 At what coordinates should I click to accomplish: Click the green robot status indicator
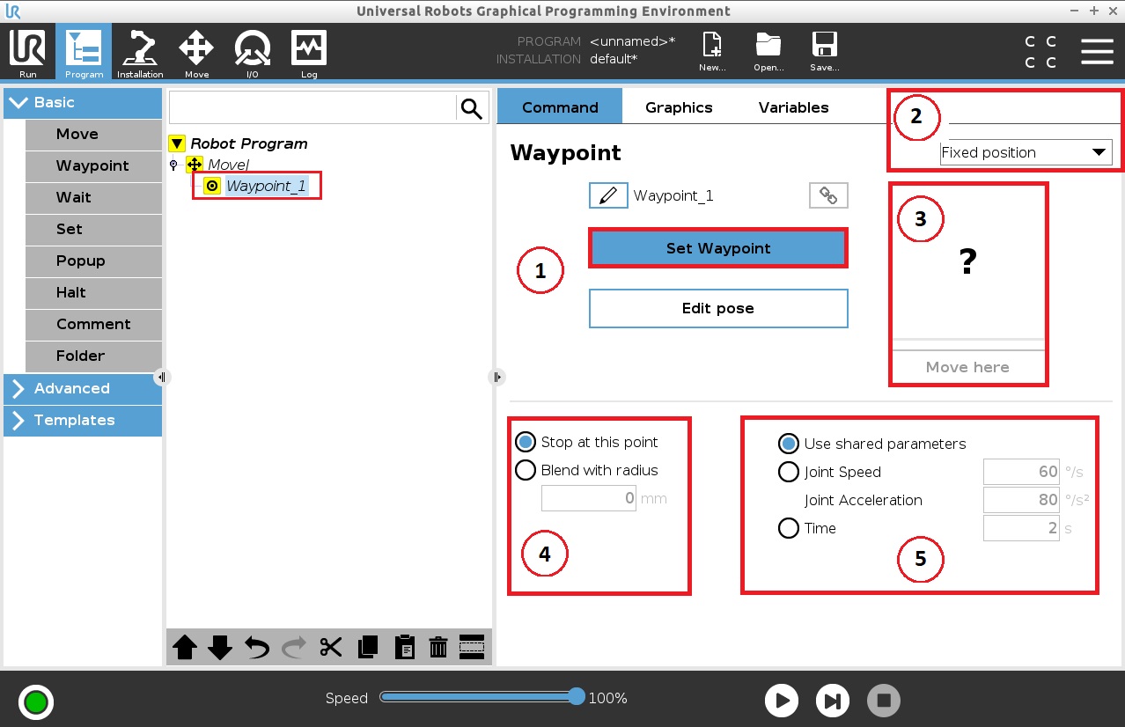(36, 702)
